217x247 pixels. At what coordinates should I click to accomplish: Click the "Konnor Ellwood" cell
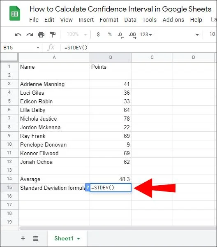coord(54,153)
